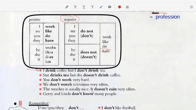This screenshot has height=110, width=196.
Task: Click 'It doesn't rain very often' sentence
Action: pos(113,89)
